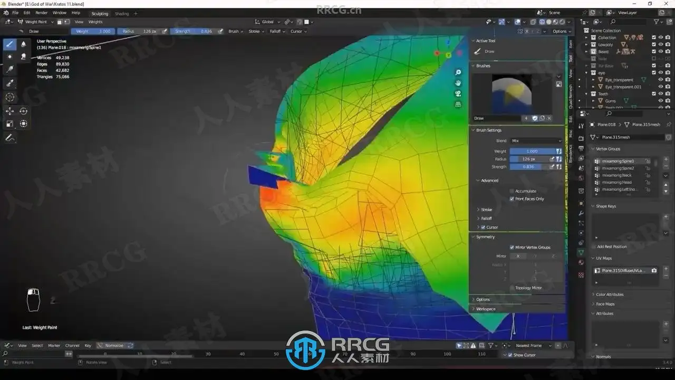Image resolution: width=675 pixels, height=380 pixels.
Task: Switch to orthographic grid view icon
Action: 458,104
